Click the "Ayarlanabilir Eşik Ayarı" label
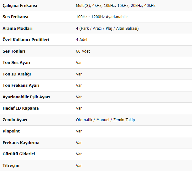Image resolution: width=193 pixels, height=171 pixels. tap(26, 97)
